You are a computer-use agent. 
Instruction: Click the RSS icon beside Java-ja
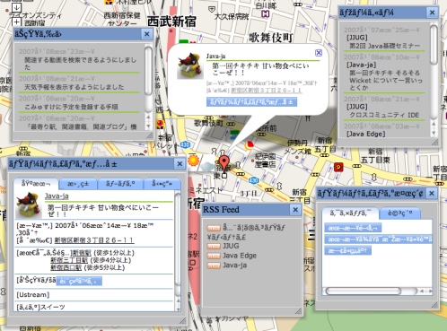pos(214,266)
